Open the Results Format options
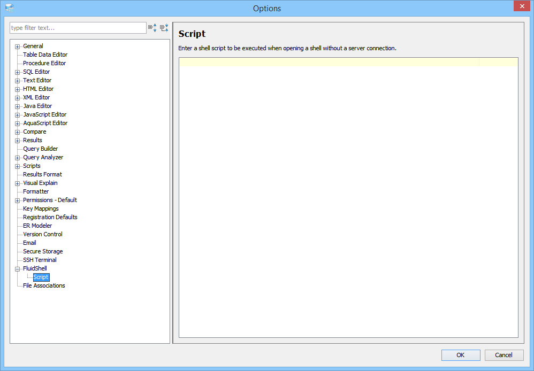Image resolution: width=534 pixels, height=371 pixels. (x=42, y=174)
